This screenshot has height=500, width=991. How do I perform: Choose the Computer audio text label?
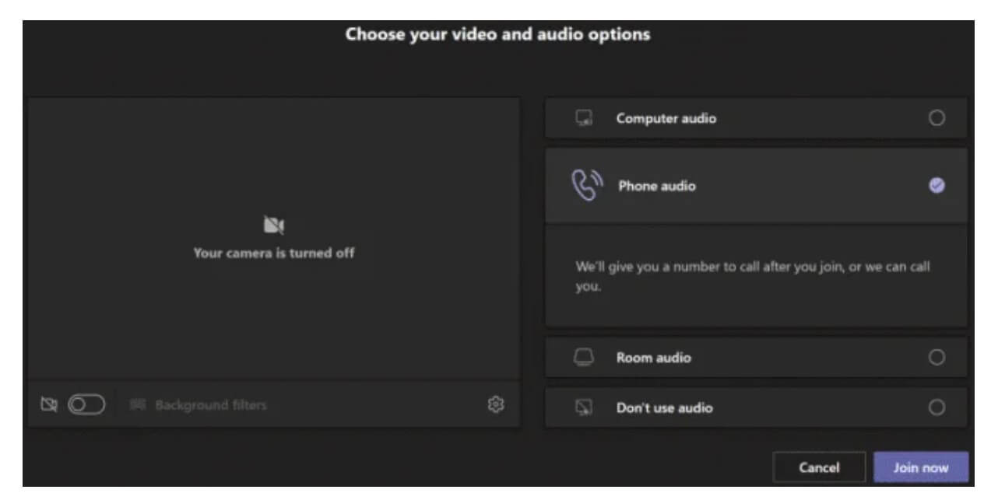click(666, 119)
